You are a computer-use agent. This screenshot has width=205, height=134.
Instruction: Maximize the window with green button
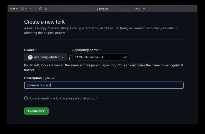[x=17, y=9]
